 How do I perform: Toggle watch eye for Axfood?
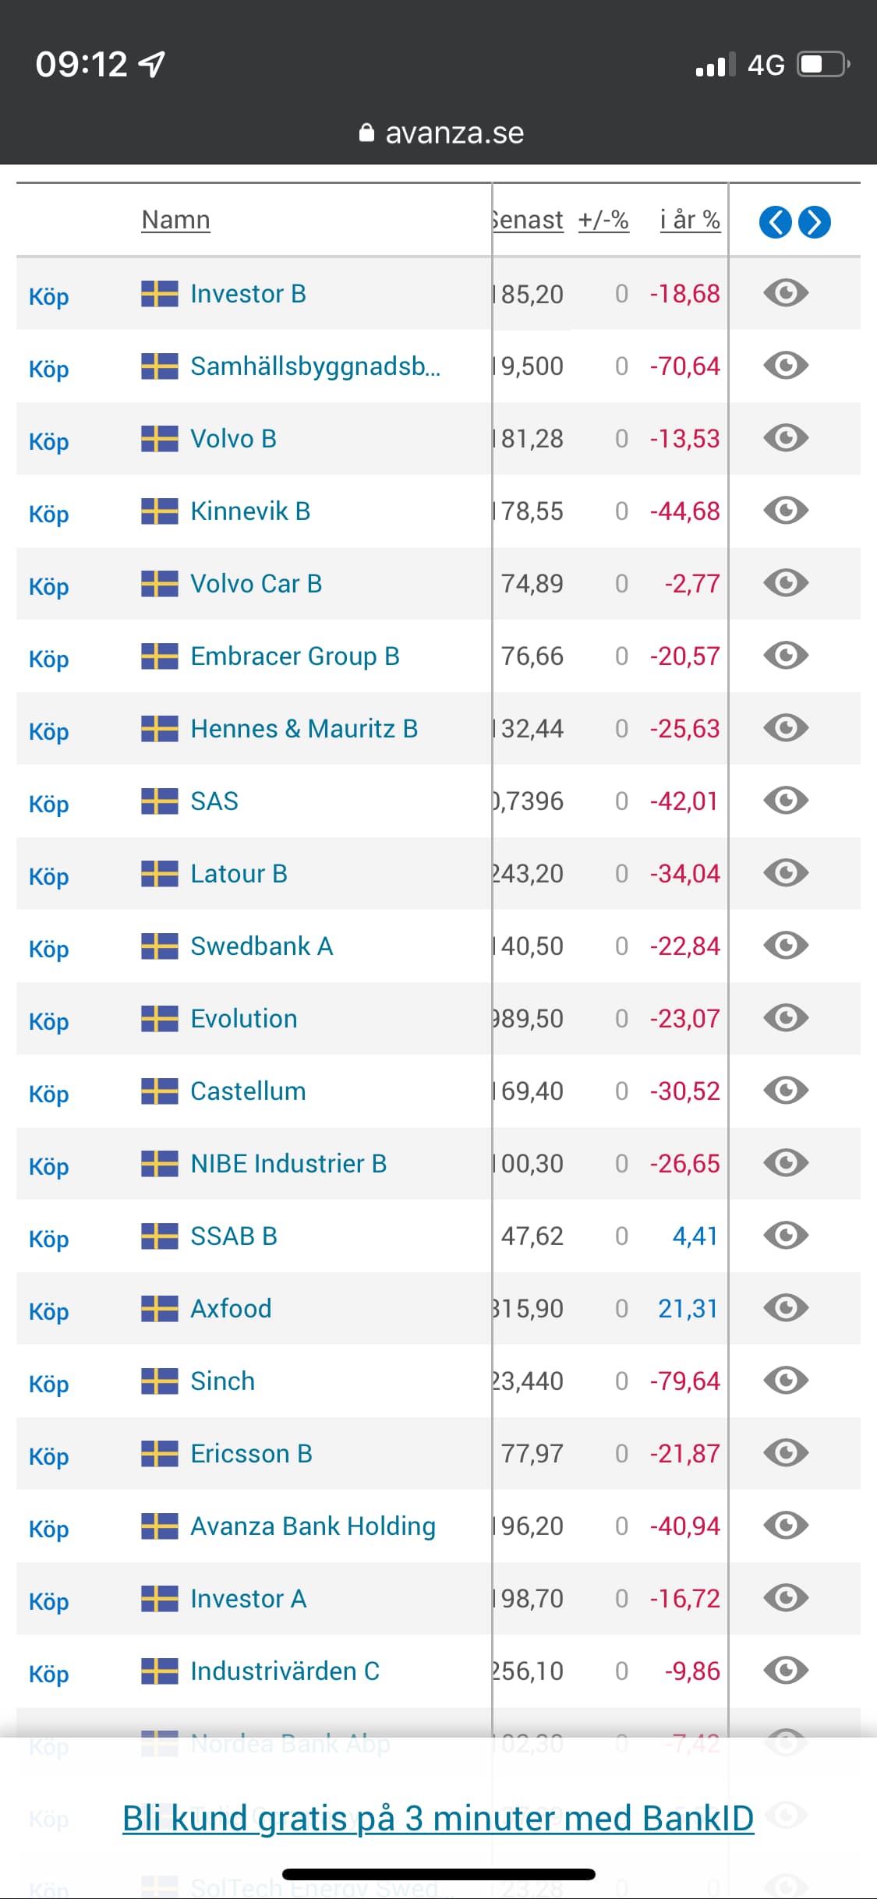tap(786, 1308)
